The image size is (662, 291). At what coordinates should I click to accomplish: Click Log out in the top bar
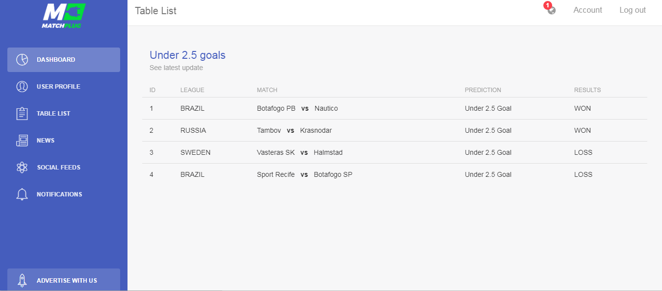(x=633, y=10)
